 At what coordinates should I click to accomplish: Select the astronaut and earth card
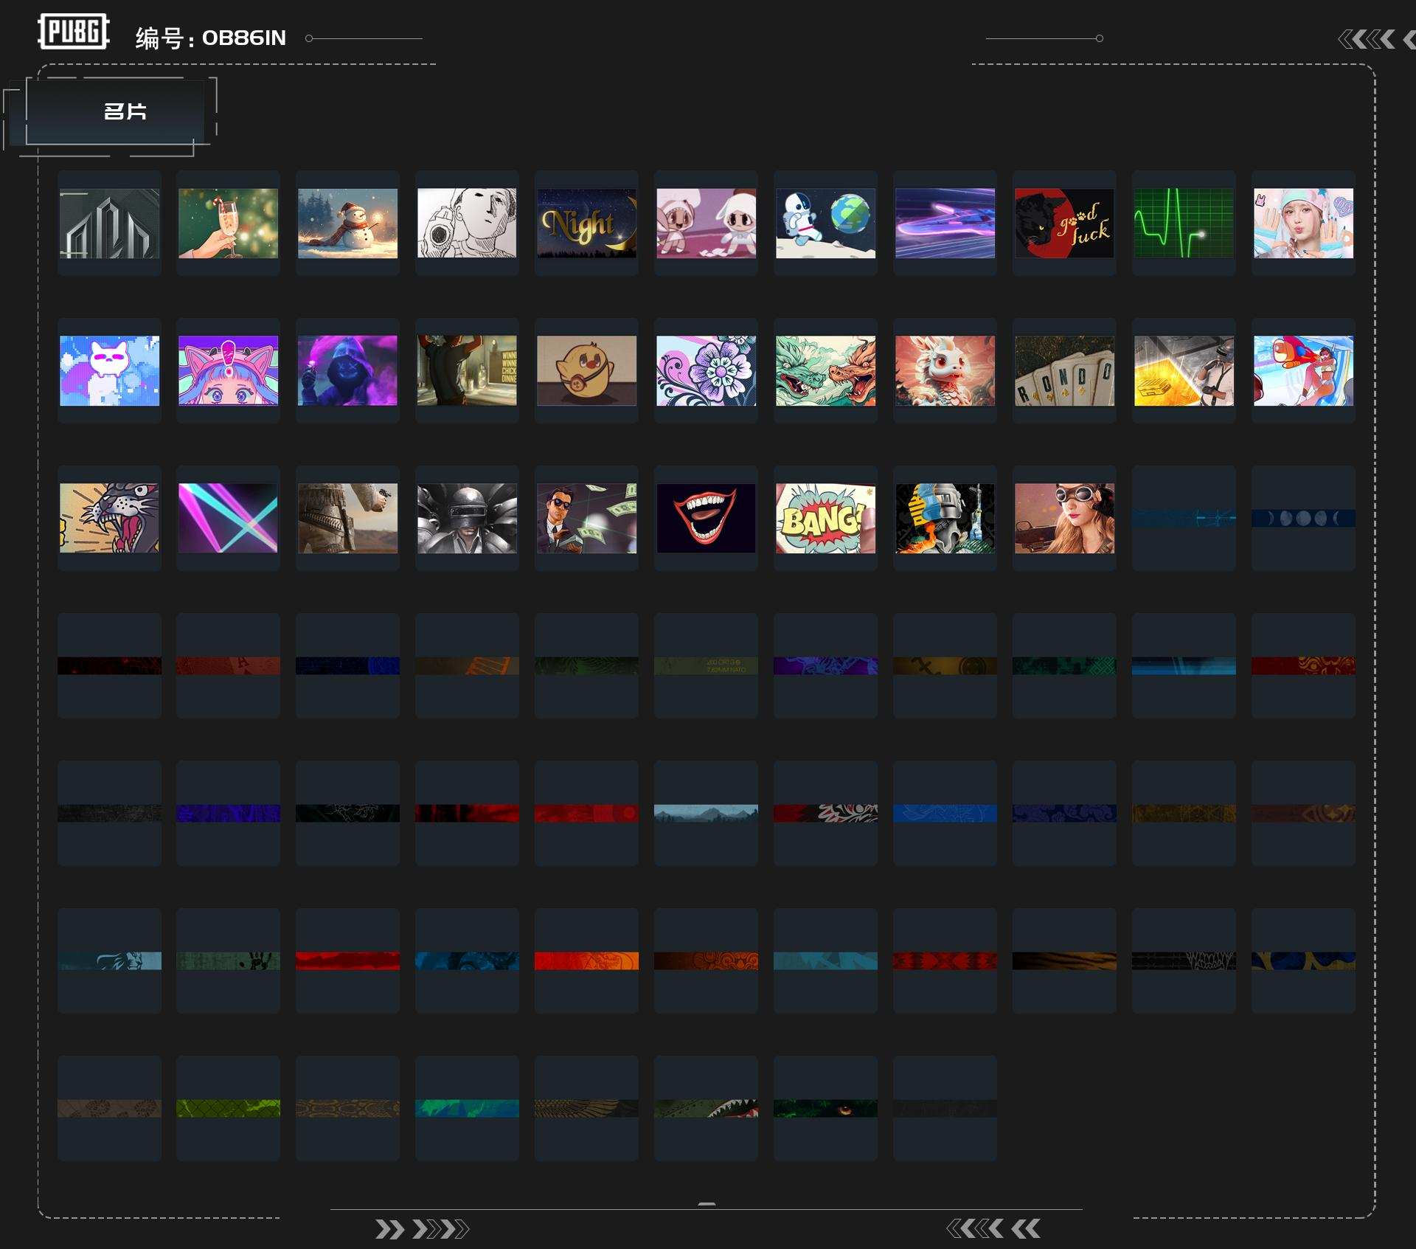pos(825,223)
